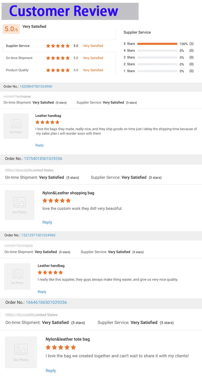The height and width of the screenshot is (379, 202).
Task: Open order 15212971001024960
Action: (x=38, y=235)
